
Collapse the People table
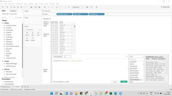[x=1, y=61]
